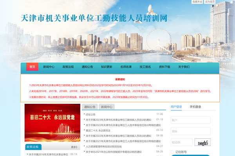The height and width of the screenshot is (156, 235).
Task: Click the site title 天津市机关事业单位工勤技能人员培训网
Action: coord(94,18)
